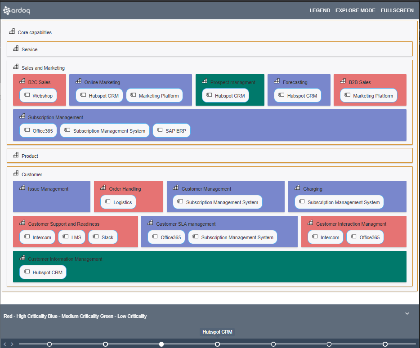This screenshot has height=348, width=420.
Task: Select the filled timeline marker dot
Action: tap(161, 344)
